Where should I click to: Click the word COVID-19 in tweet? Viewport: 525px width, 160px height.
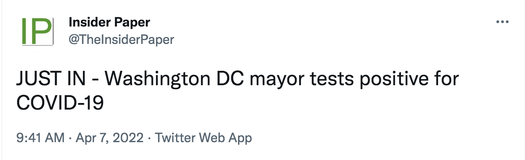(60, 102)
